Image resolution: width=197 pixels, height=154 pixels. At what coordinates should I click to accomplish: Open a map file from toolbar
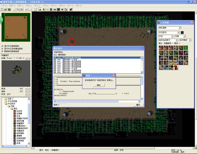pyautogui.click(x=6, y=10)
